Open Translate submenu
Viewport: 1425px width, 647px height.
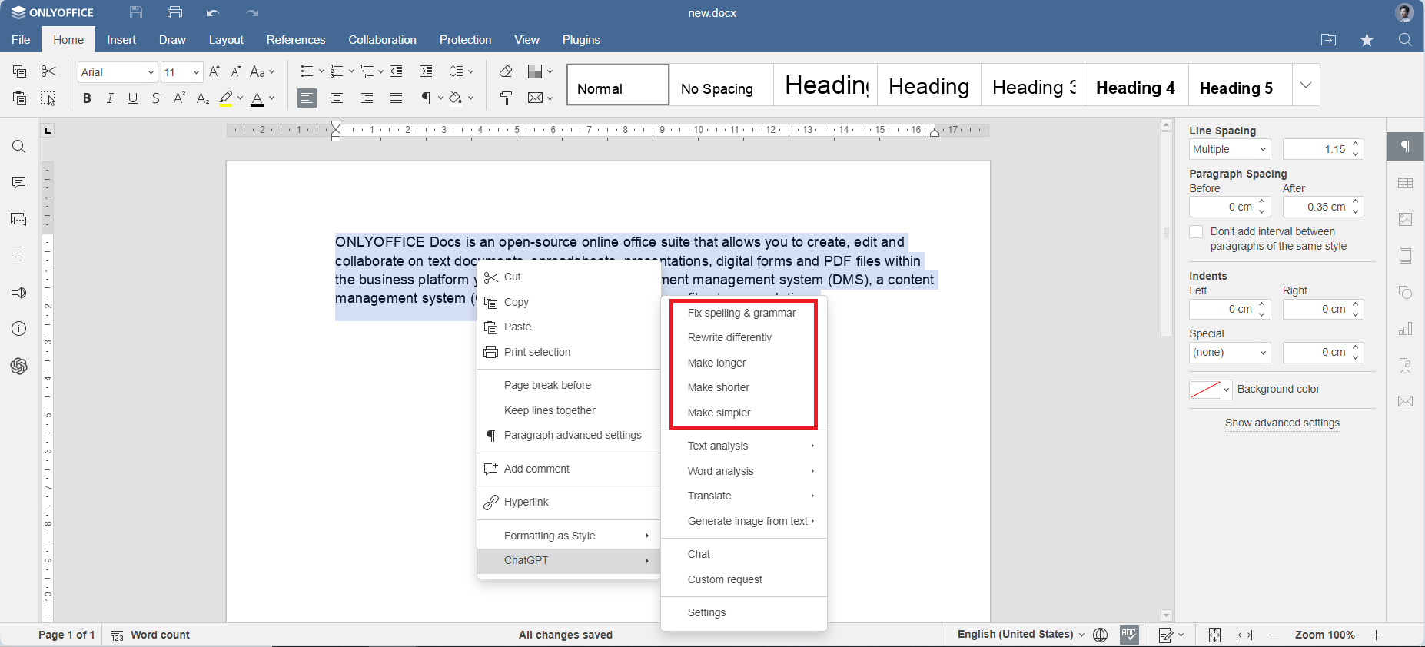[744, 496]
